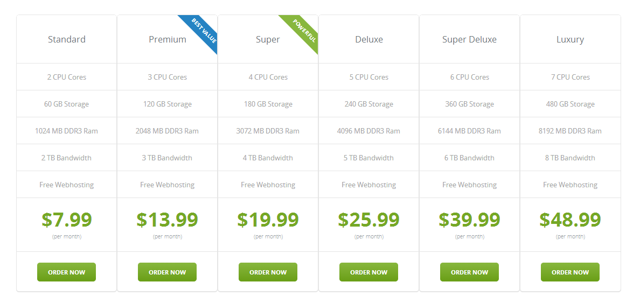Click the $7.99 price

(67, 220)
